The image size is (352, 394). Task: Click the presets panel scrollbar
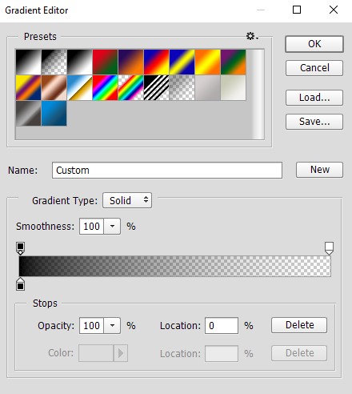click(x=258, y=94)
